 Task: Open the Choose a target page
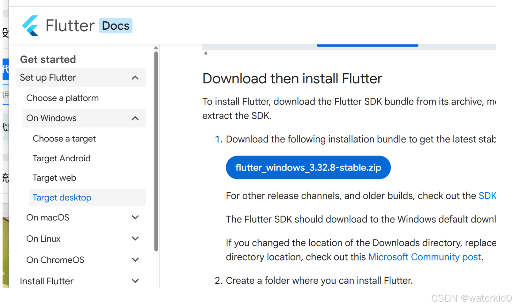point(64,139)
